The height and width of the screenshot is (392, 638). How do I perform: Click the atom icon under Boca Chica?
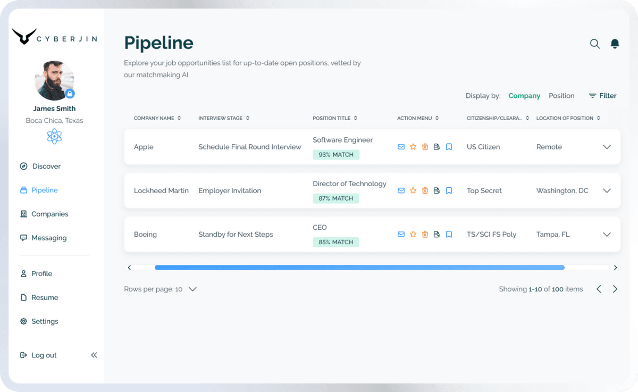[x=54, y=137]
